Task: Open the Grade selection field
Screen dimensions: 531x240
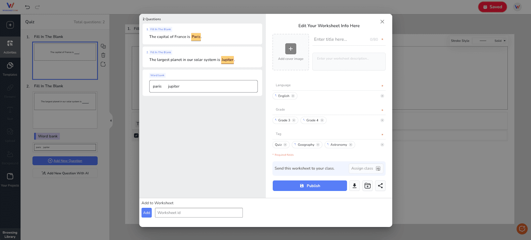Action: [x=329, y=110]
